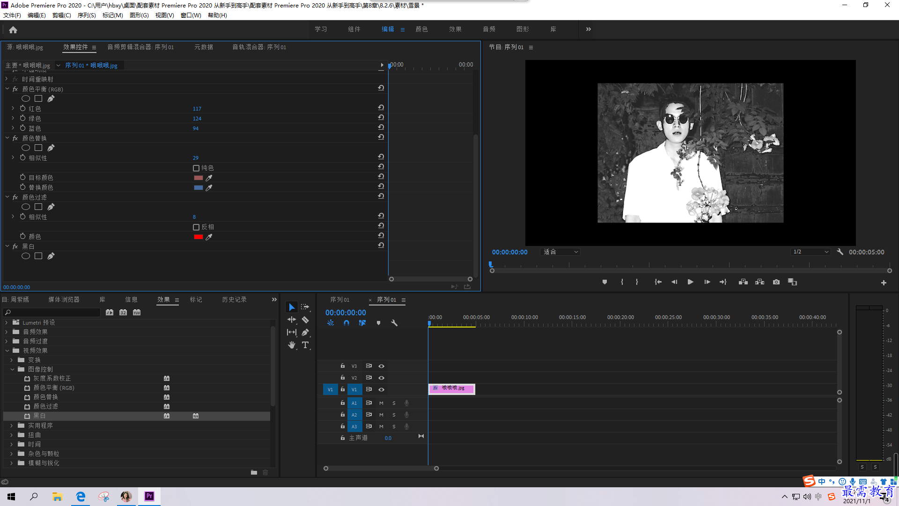899x506 pixels.
Task: Collapse the 颜色过滤 effect
Action: [x=7, y=197]
